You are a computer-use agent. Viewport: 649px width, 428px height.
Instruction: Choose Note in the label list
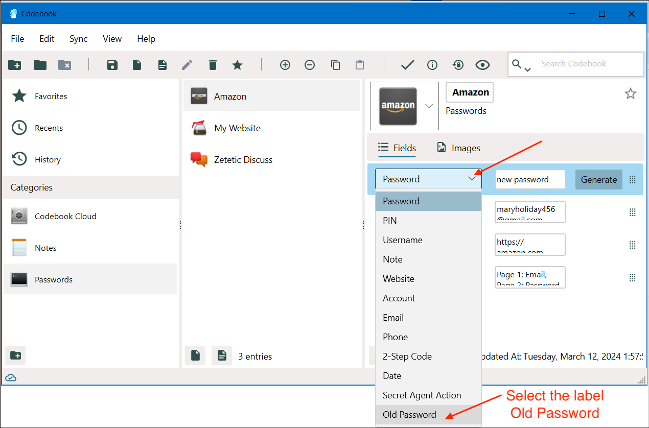(x=429, y=259)
